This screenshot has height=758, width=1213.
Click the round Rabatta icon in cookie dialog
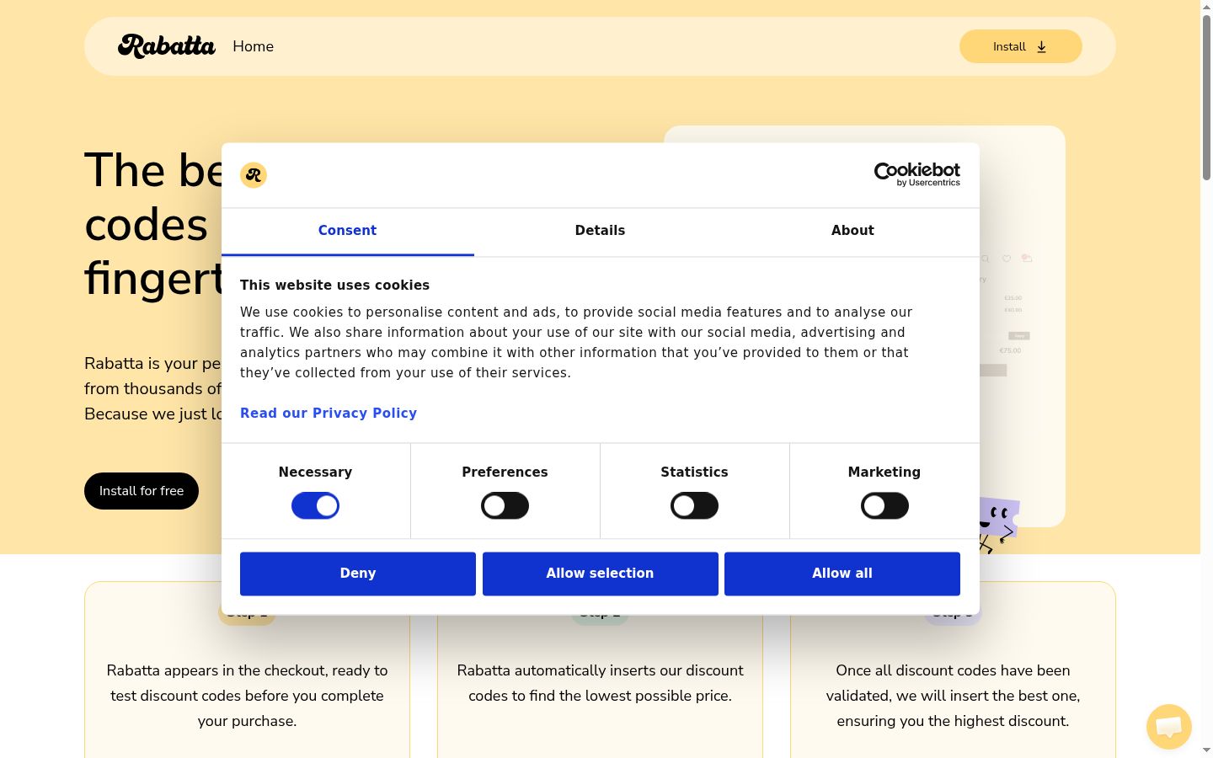254,175
